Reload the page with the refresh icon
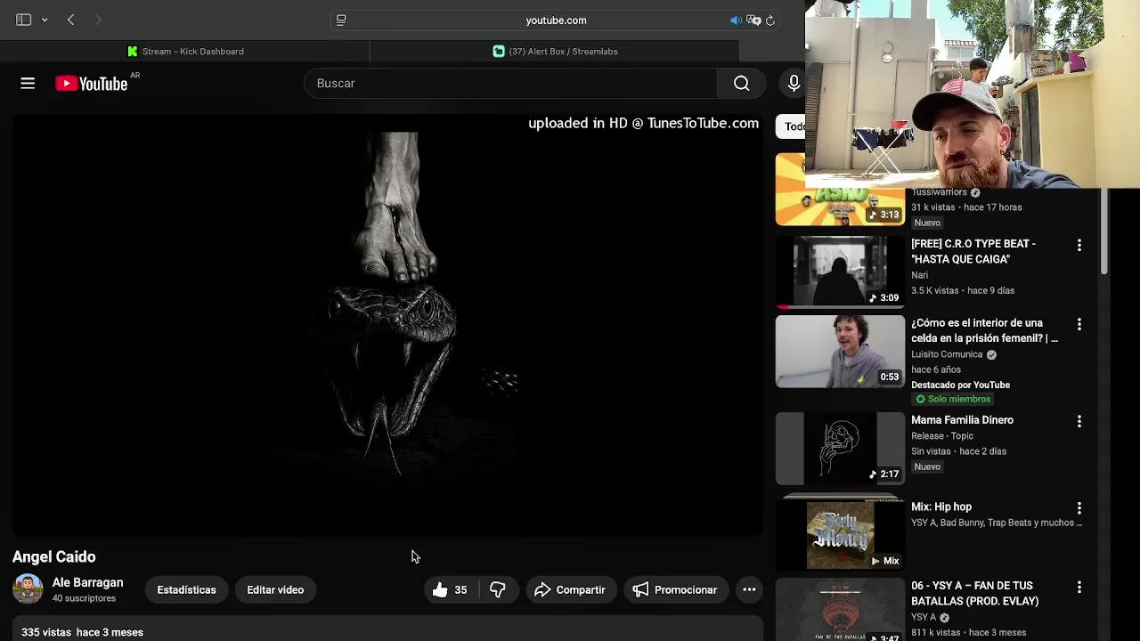This screenshot has height=641, width=1140. (770, 20)
